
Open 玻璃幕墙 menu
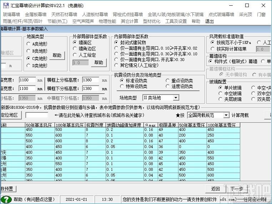(11, 14)
